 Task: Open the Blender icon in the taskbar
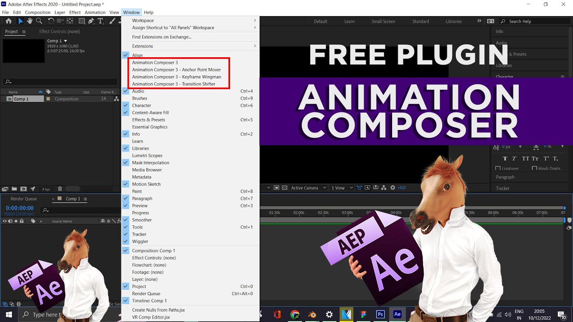click(x=312, y=314)
